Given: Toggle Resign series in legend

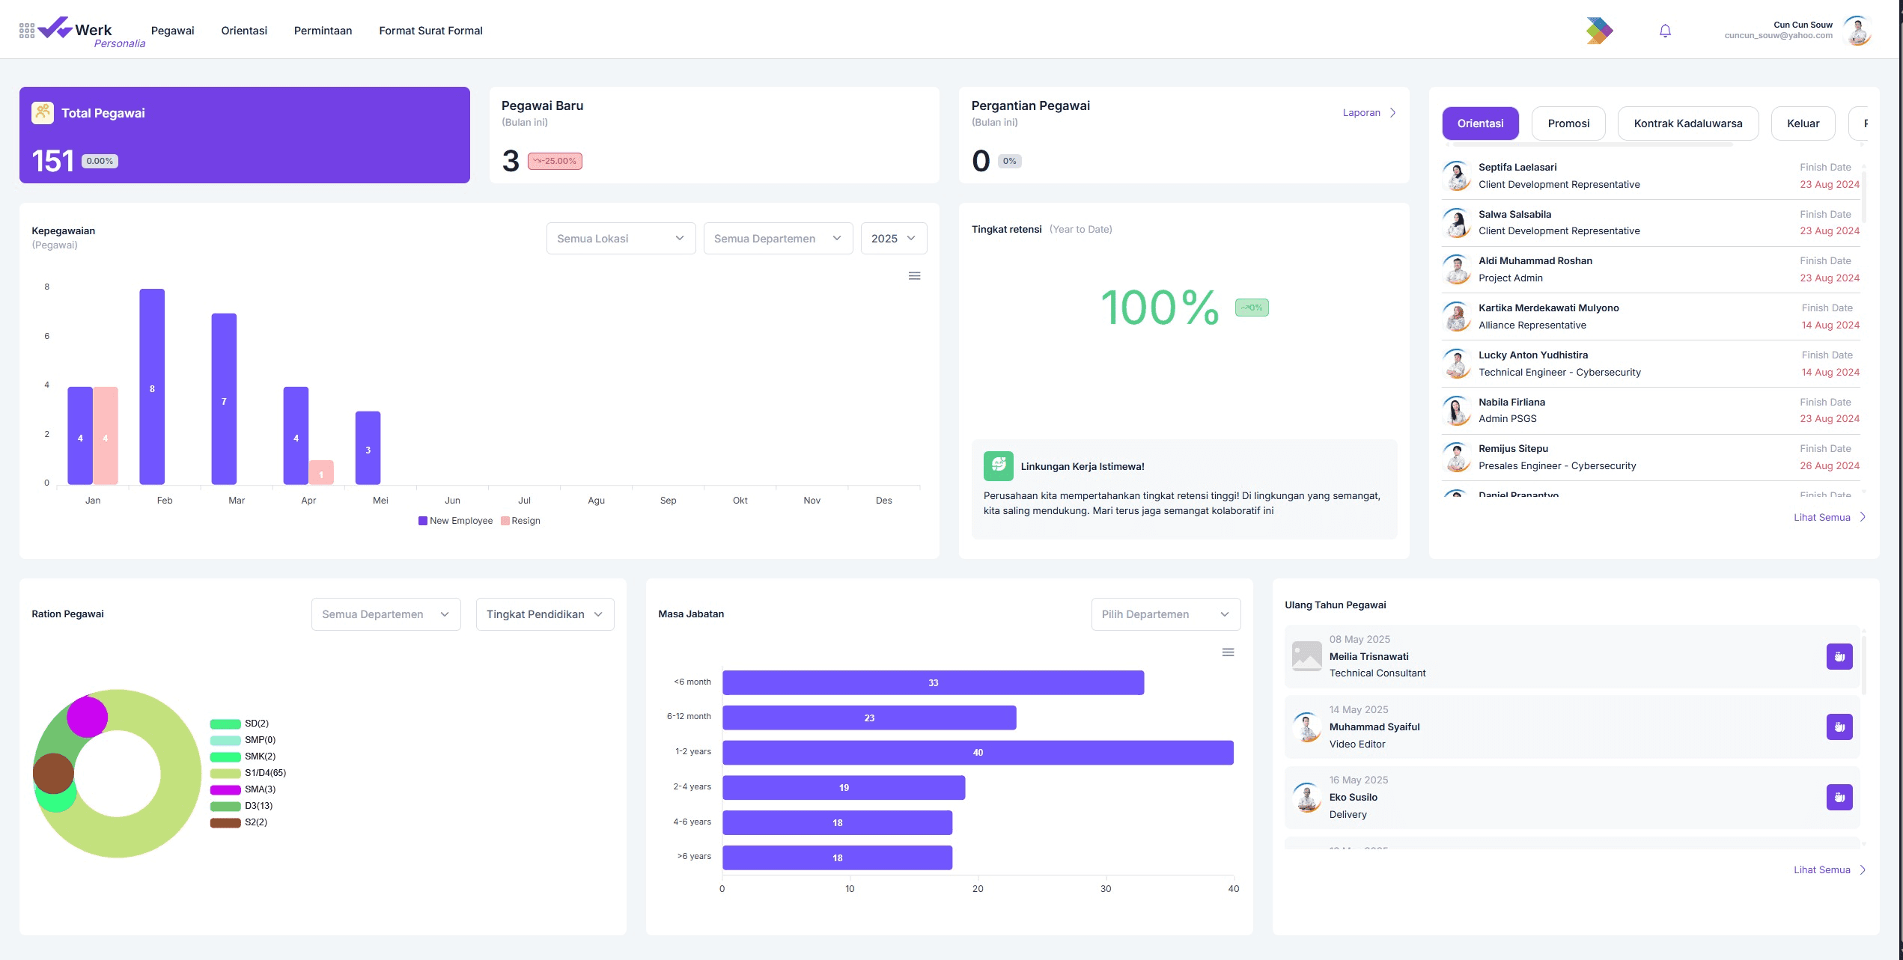Looking at the screenshot, I should coord(520,521).
